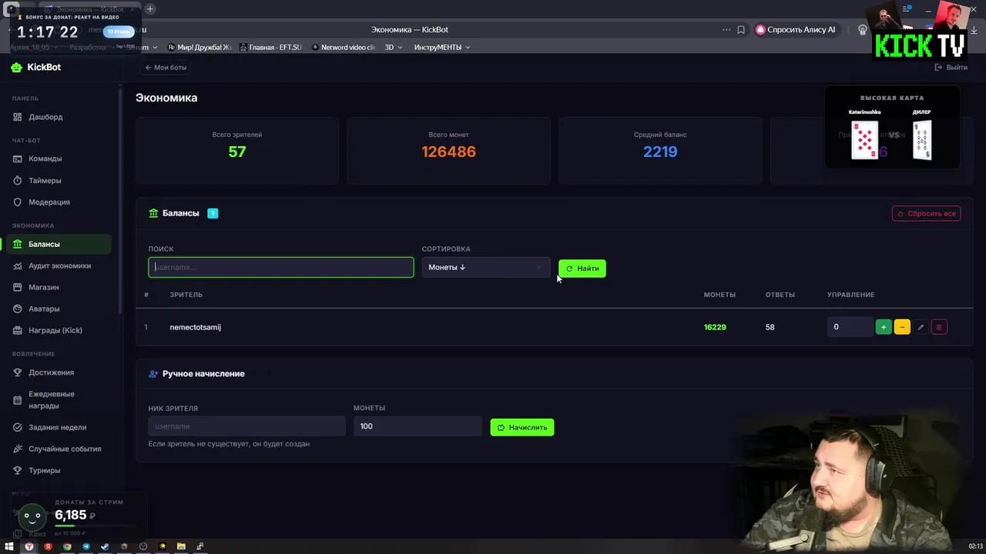The height and width of the screenshot is (554, 986).
Task: Click the KickBot logo in sidebar
Action: pyautogui.click(x=36, y=67)
